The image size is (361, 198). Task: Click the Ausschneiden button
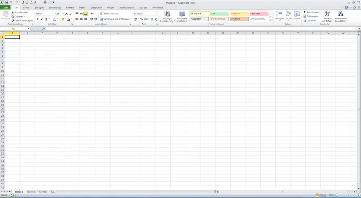(20, 12)
